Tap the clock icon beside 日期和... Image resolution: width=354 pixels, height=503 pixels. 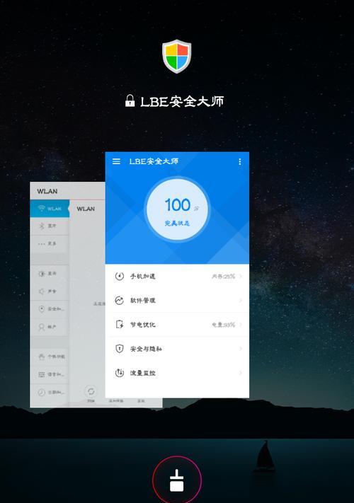click(41, 392)
